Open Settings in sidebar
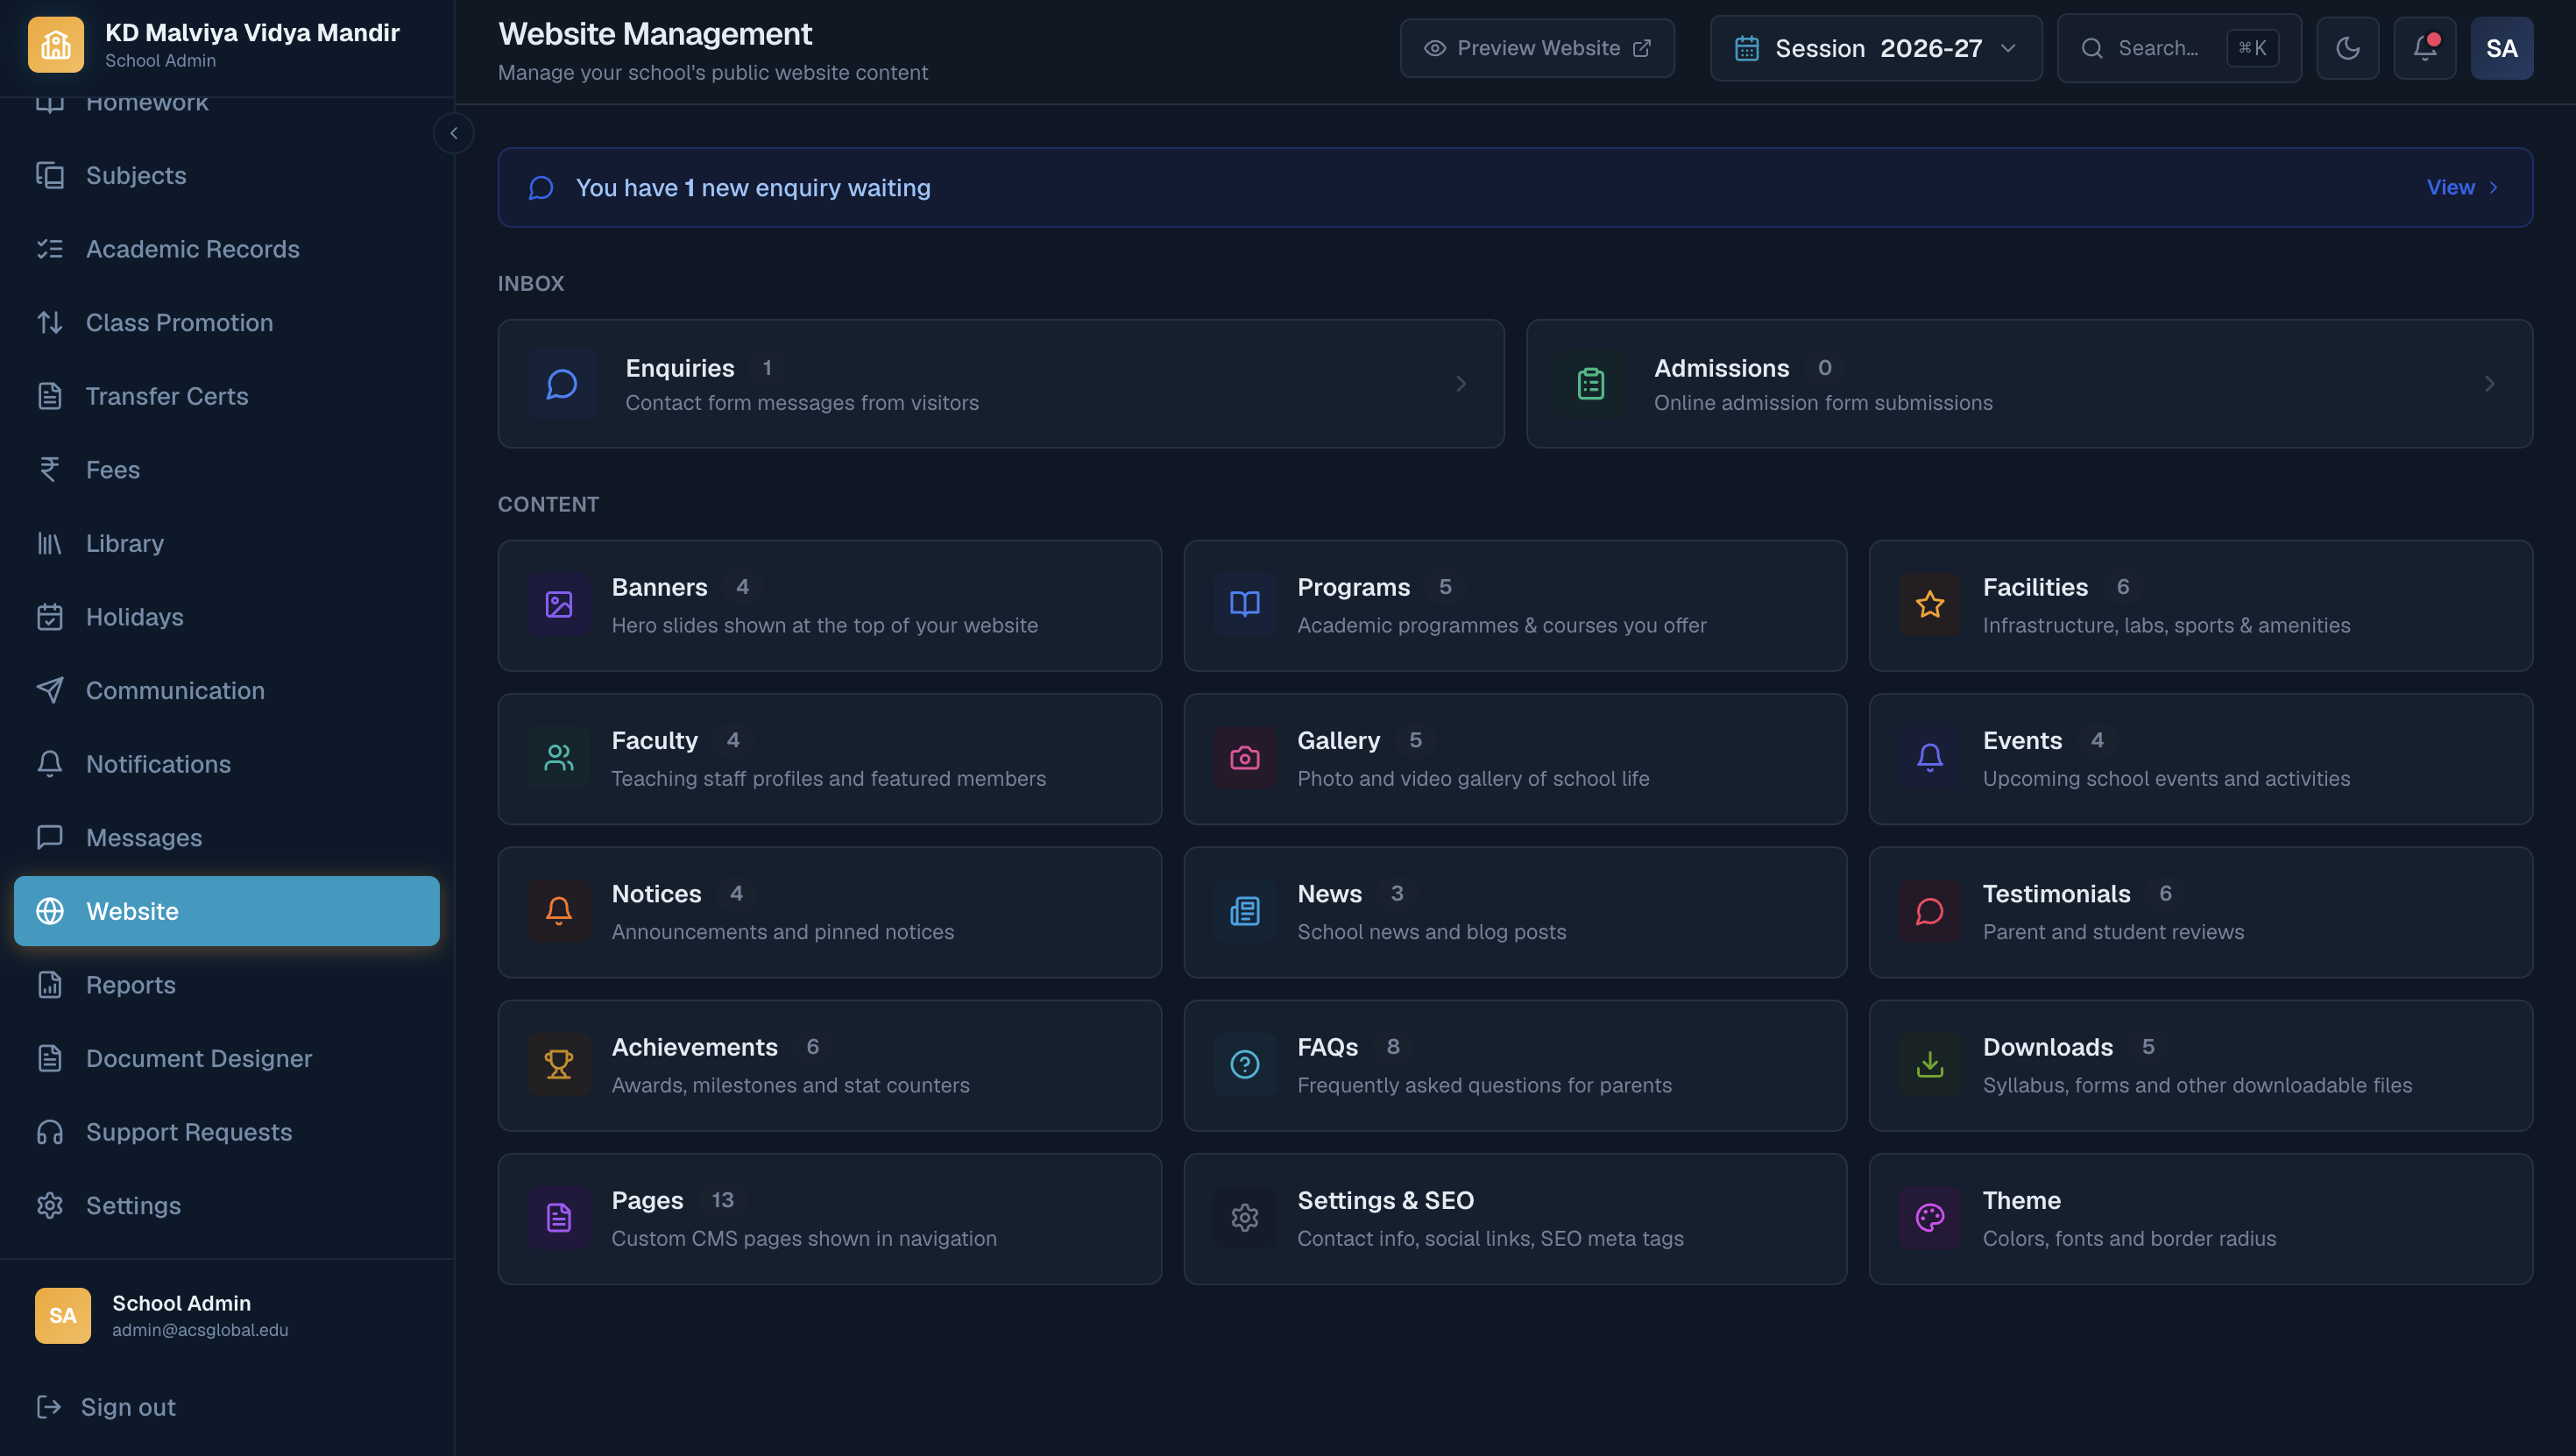Image resolution: width=2576 pixels, height=1456 pixels. 227,1206
